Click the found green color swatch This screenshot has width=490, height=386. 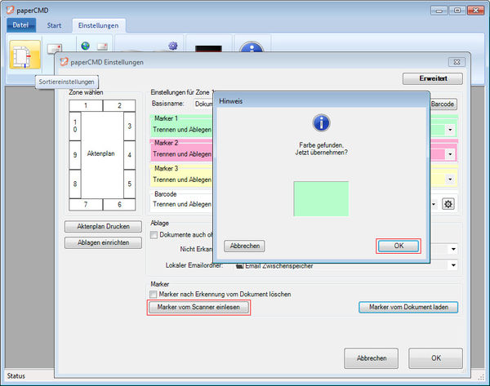[321, 198]
